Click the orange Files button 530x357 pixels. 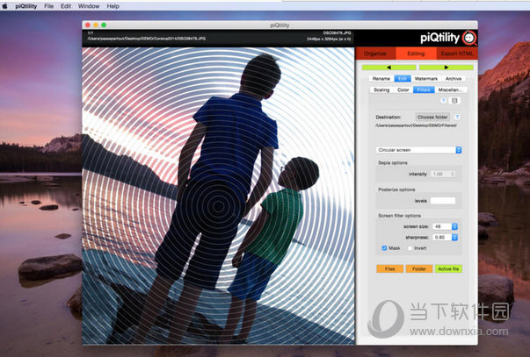coord(389,269)
